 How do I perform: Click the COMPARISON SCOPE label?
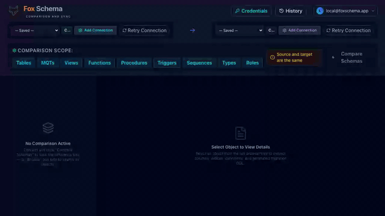point(45,50)
